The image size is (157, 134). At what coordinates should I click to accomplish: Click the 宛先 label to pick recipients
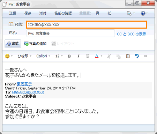click(19, 24)
